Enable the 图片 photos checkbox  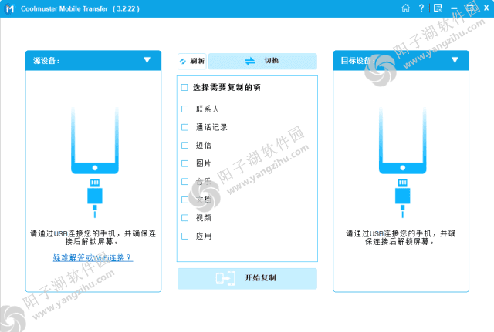(x=185, y=163)
